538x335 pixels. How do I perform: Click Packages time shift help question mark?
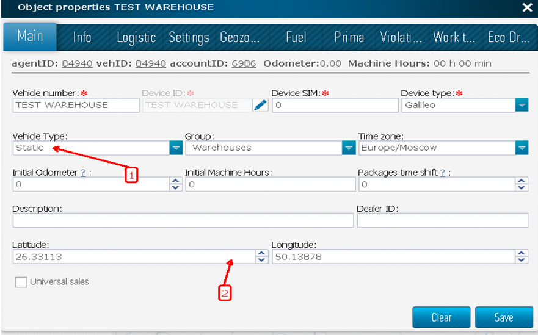pyautogui.click(x=442, y=173)
